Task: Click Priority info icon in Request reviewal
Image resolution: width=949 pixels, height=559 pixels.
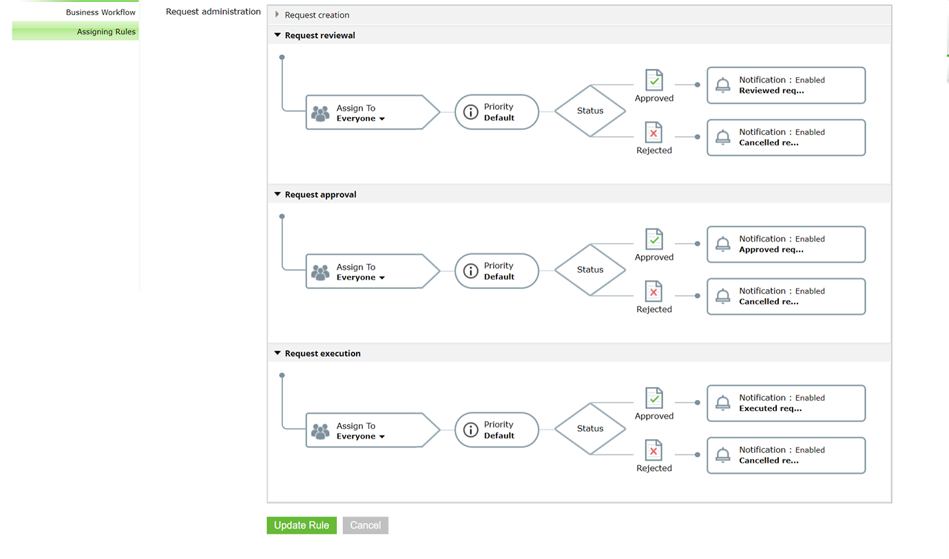Action: coord(471,112)
